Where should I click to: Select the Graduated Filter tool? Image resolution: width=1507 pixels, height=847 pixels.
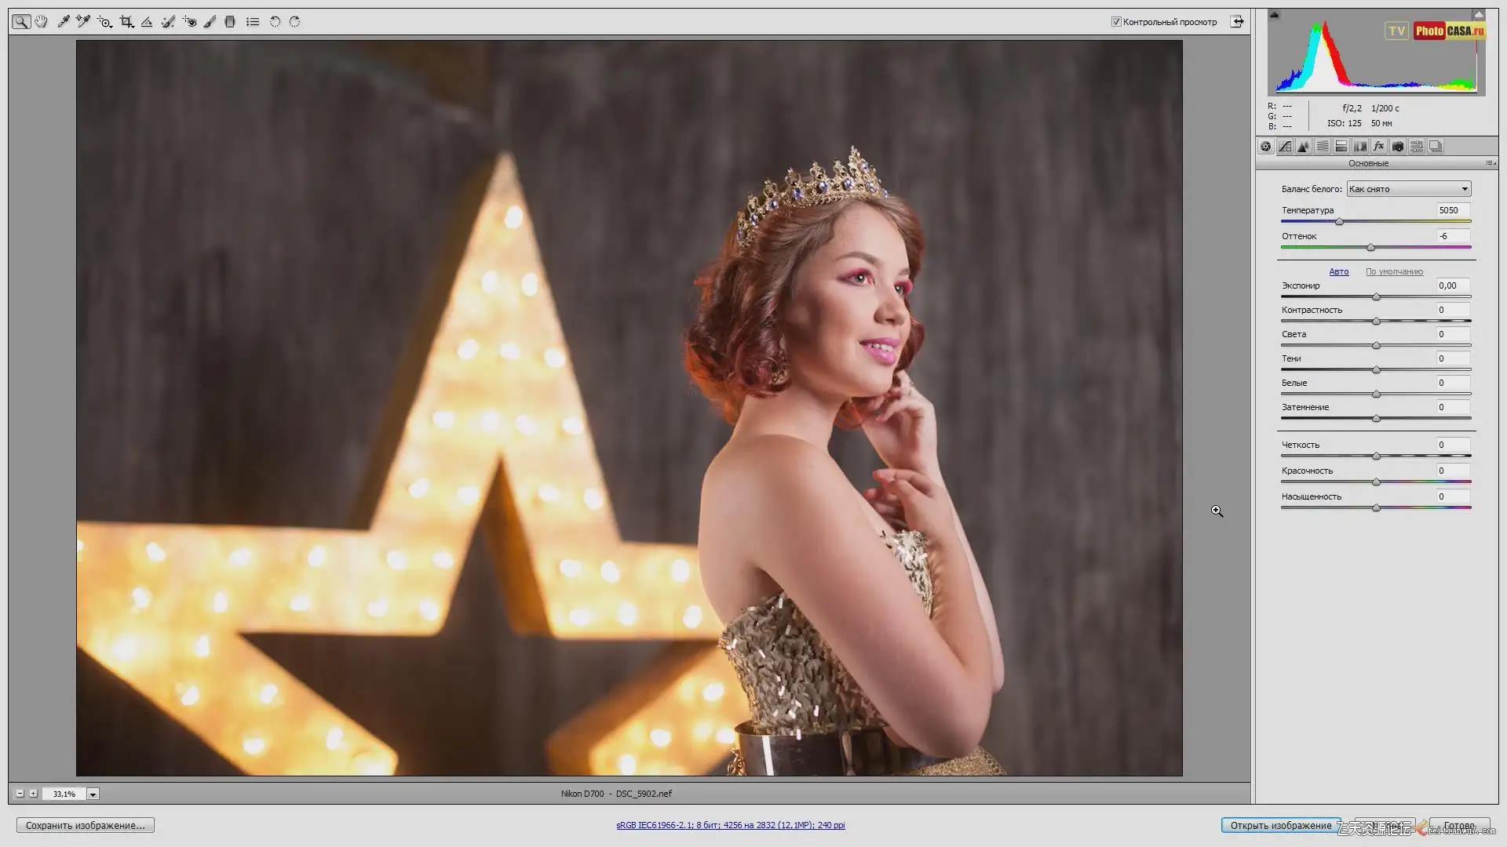point(230,22)
